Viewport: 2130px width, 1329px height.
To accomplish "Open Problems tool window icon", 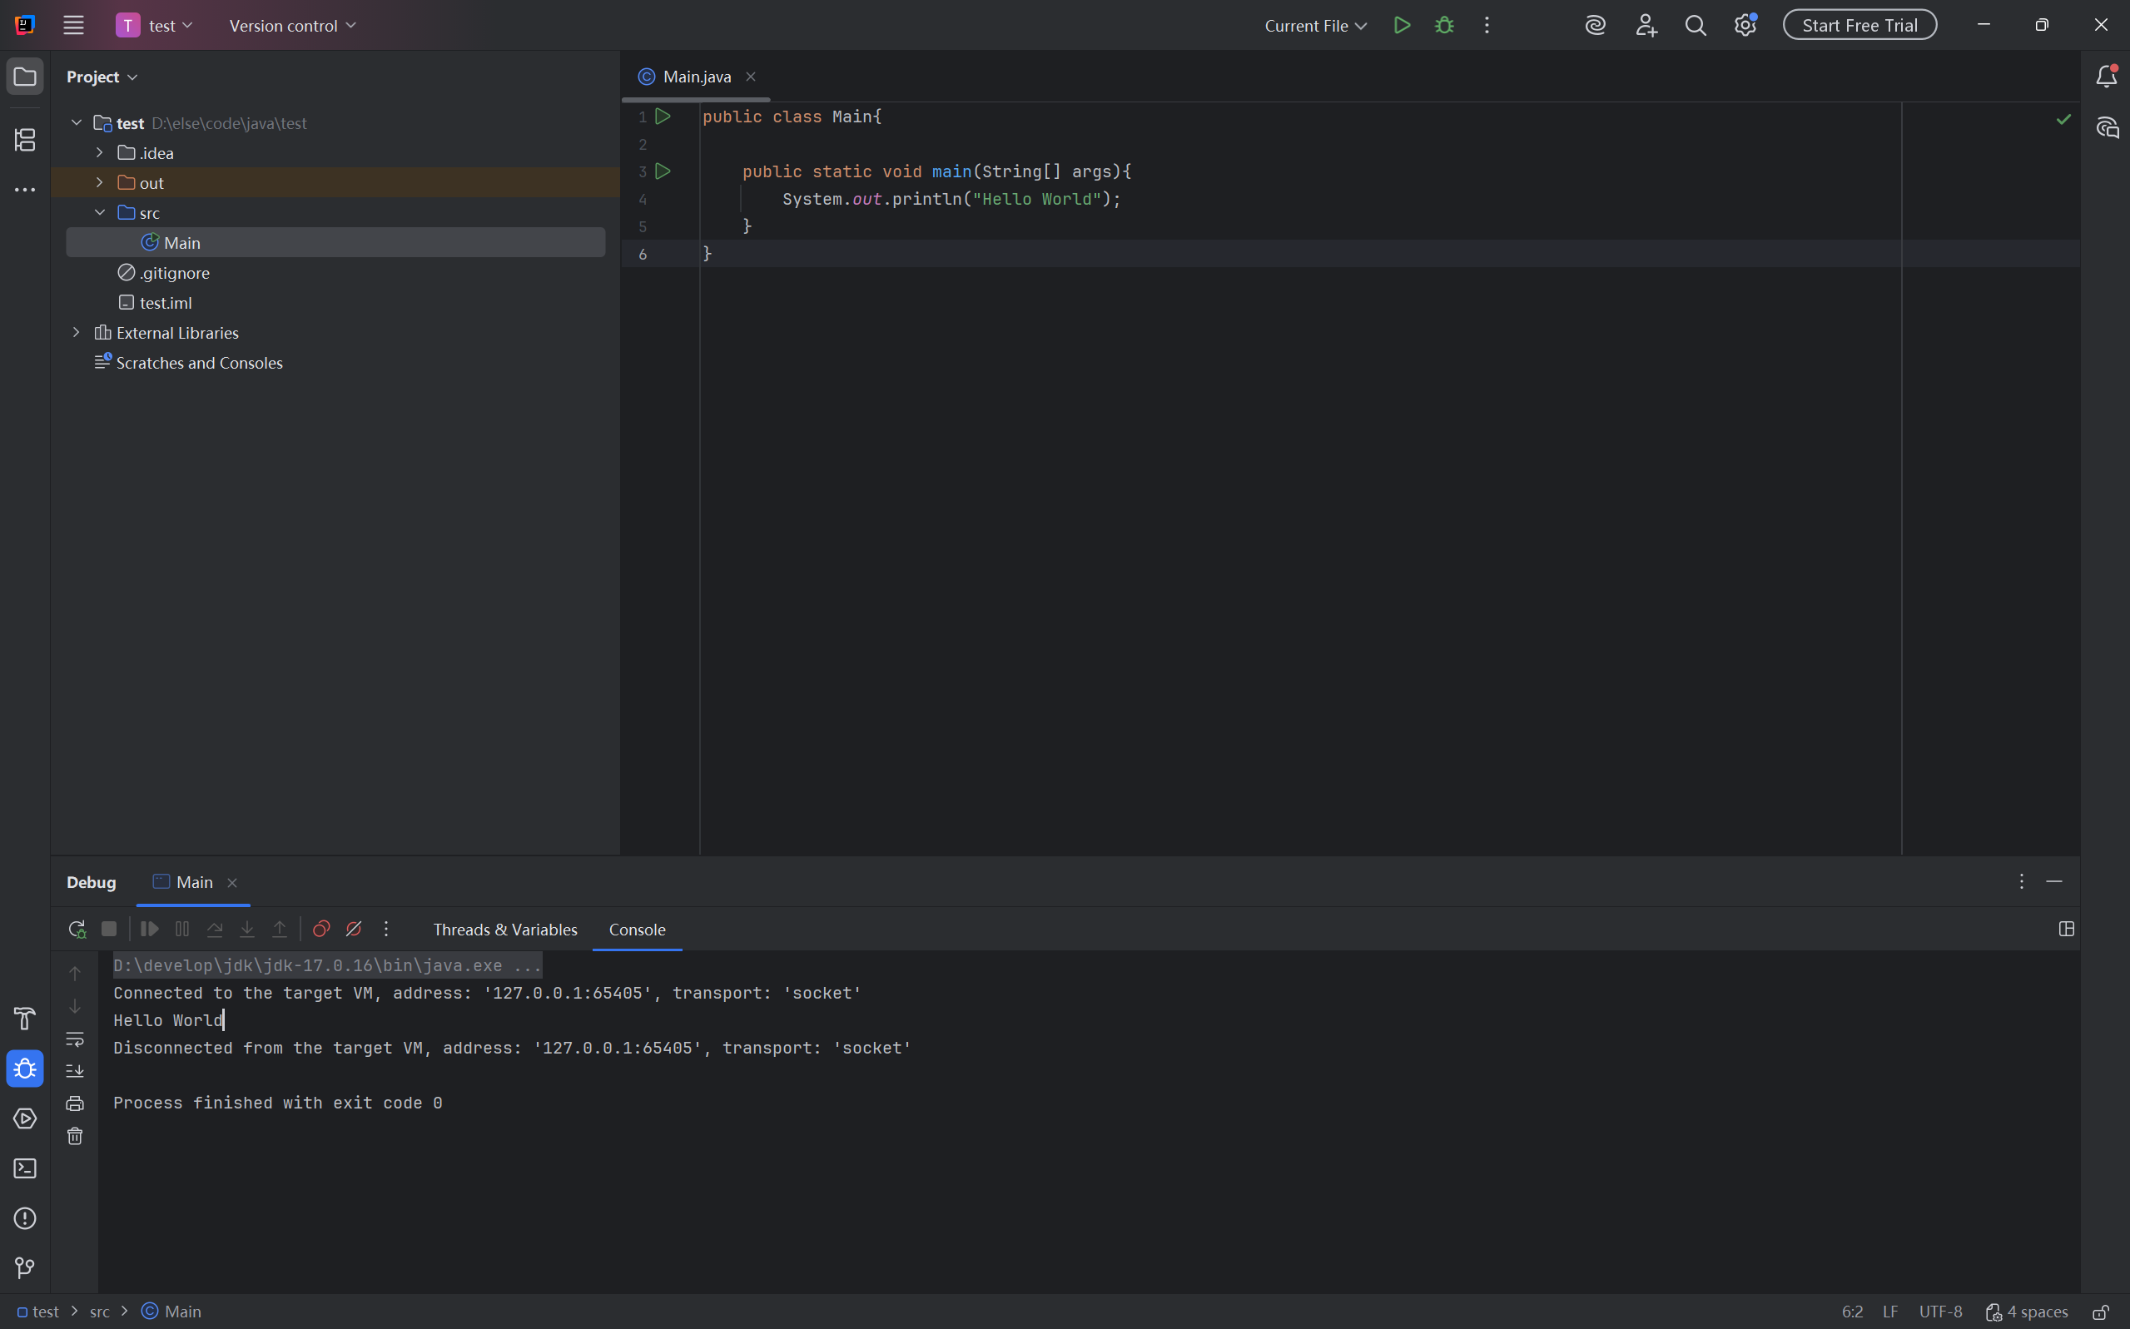I will [25, 1218].
